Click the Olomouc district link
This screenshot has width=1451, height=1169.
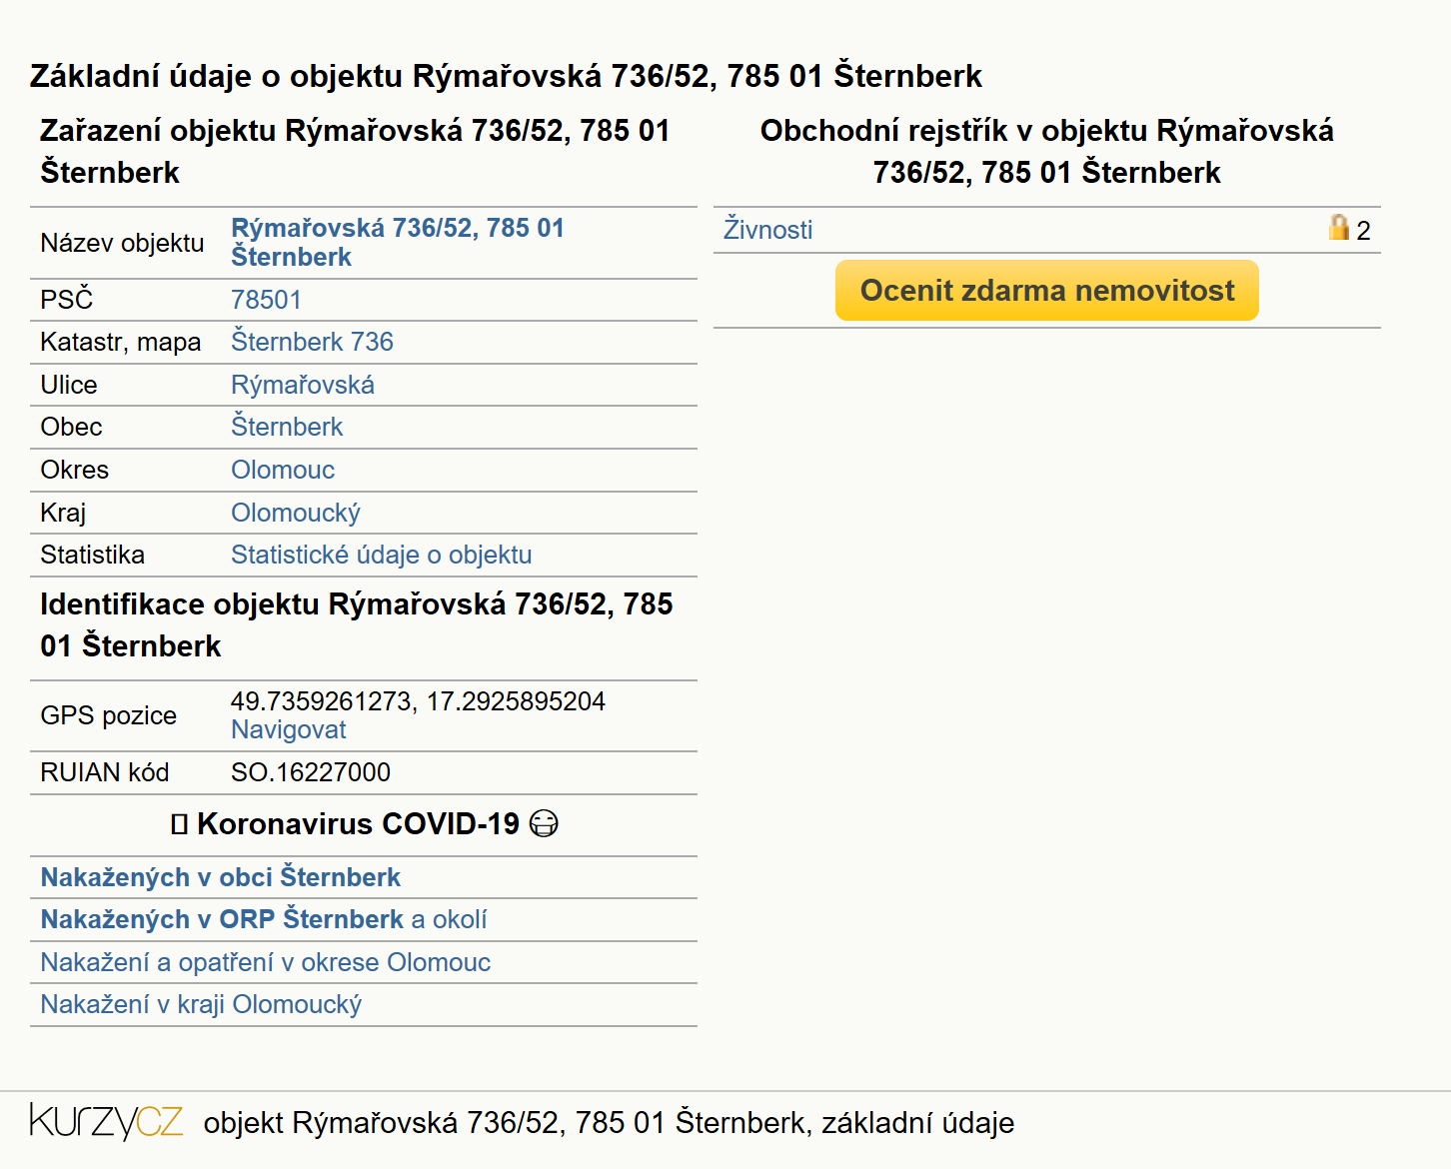click(283, 470)
